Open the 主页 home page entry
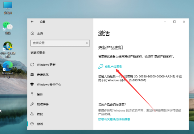The image size is (194, 134). pyautogui.click(x=40, y=33)
